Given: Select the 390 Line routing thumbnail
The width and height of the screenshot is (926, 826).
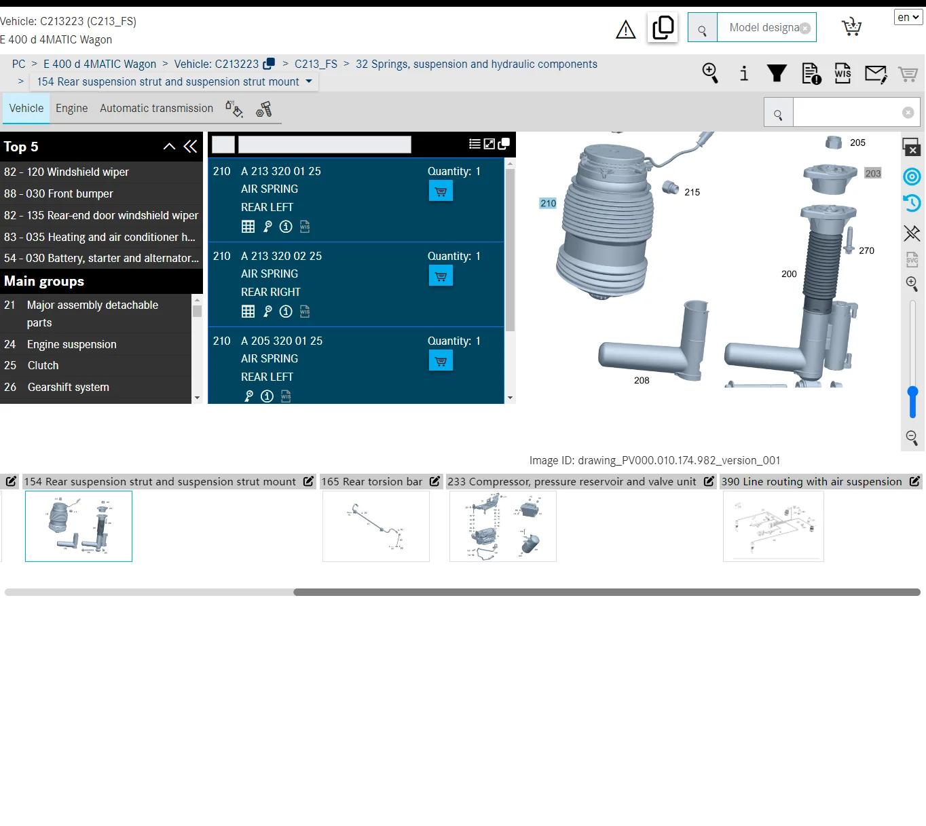Looking at the screenshot, I should [773, 527].
